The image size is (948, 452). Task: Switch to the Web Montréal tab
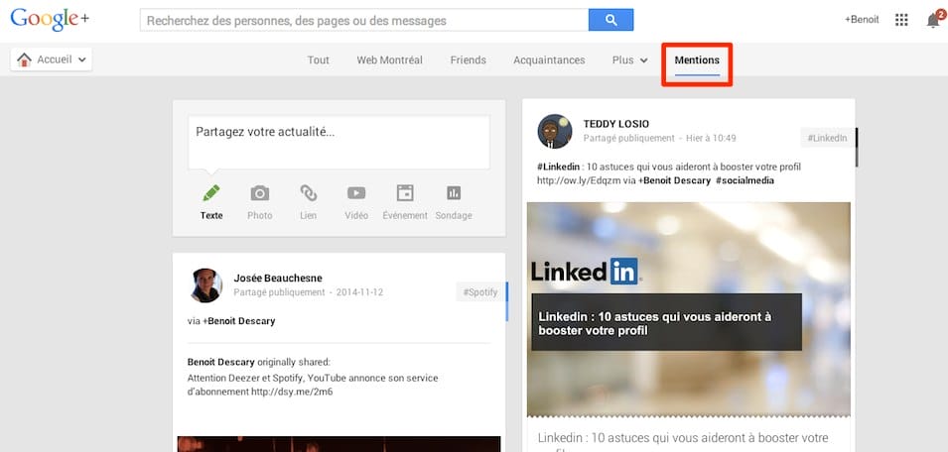click(389, 60)
